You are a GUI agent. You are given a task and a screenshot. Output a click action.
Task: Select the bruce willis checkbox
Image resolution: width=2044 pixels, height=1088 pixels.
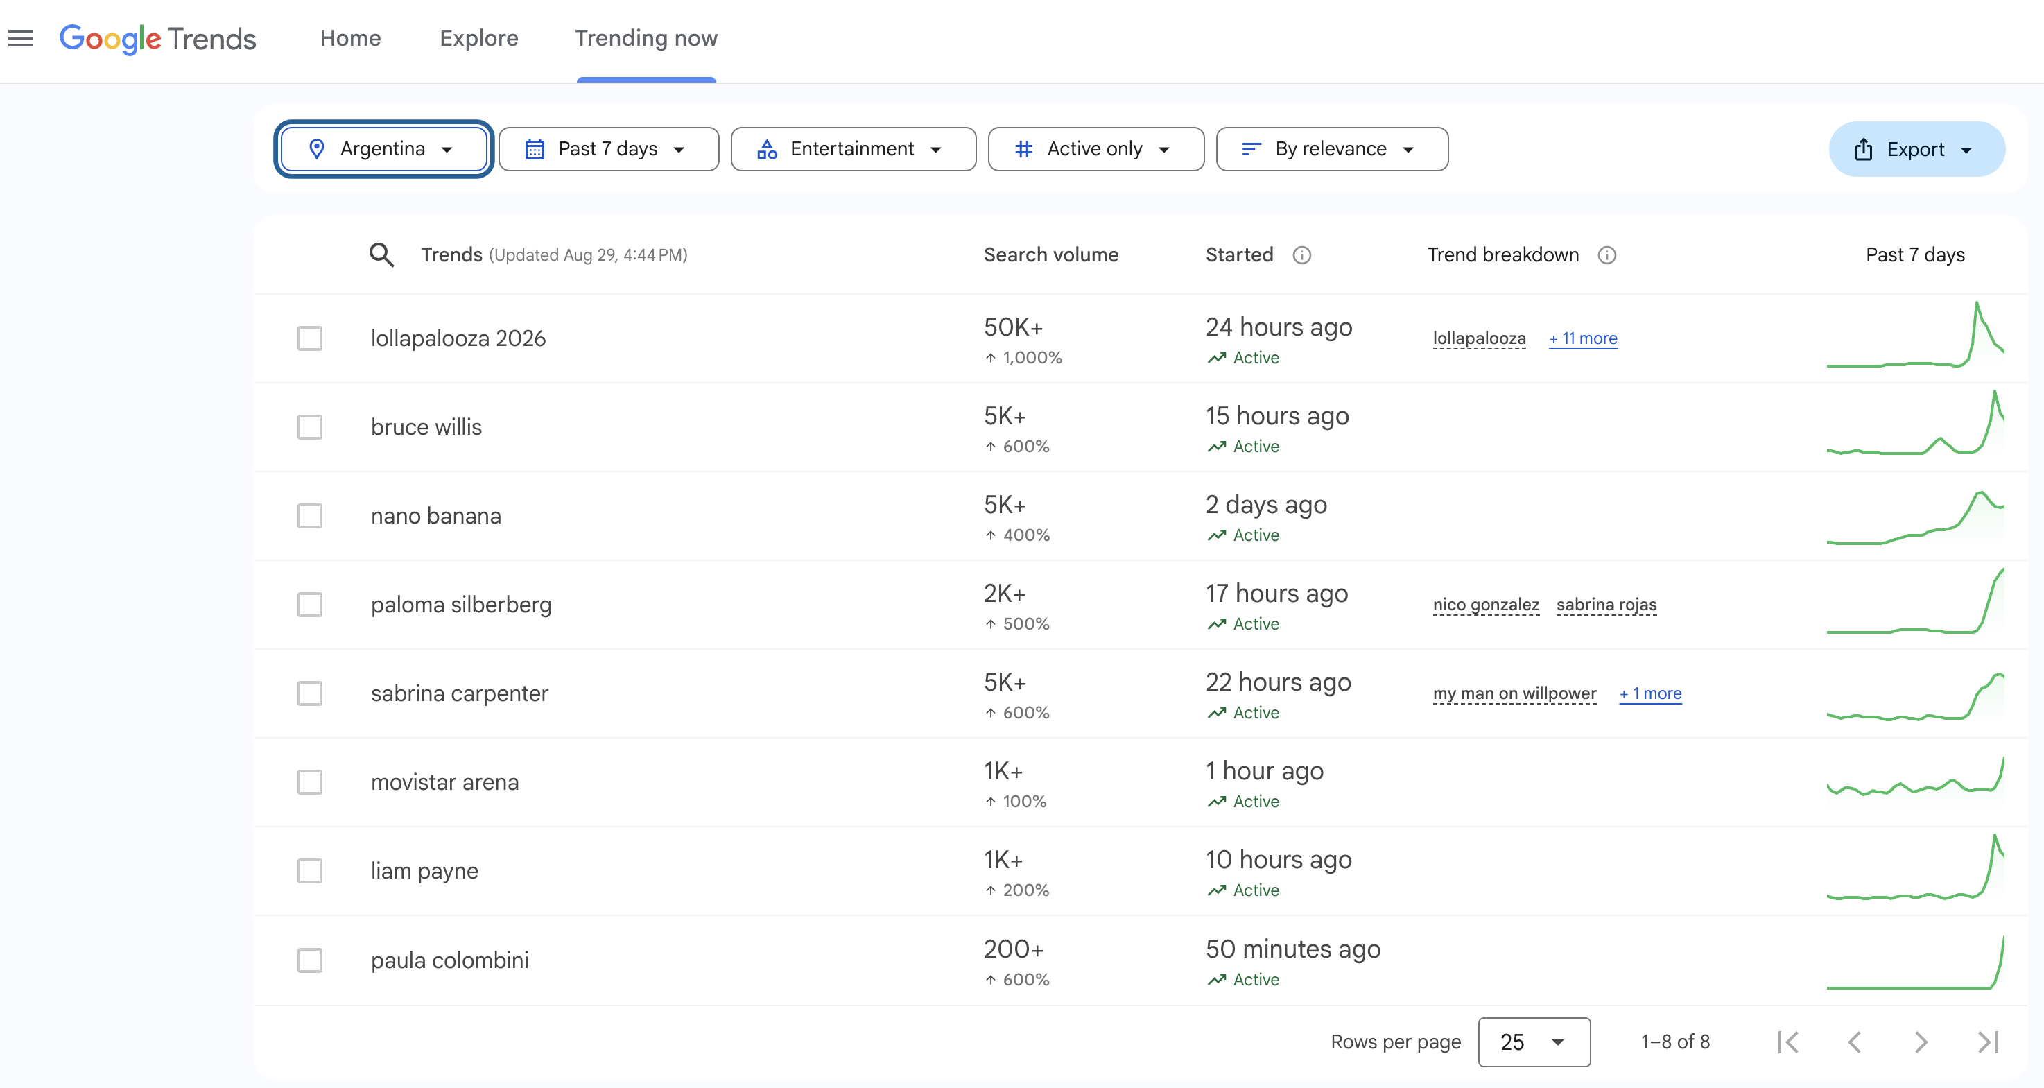(309, 427)
